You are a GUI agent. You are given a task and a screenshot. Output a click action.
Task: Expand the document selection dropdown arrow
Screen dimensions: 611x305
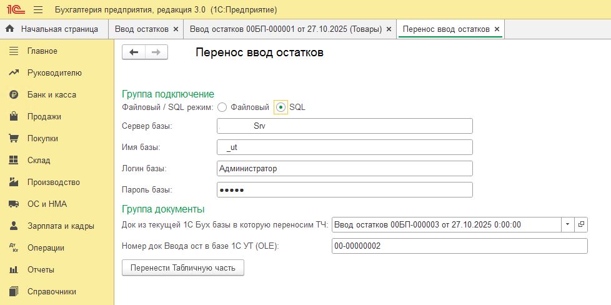point(567,224)
